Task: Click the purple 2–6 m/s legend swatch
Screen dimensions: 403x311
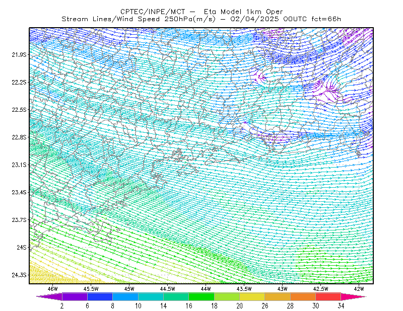Action: click(75, 296)
